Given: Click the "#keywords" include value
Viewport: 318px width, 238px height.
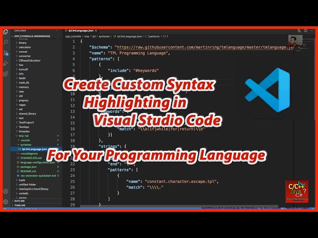Looking at the screenshot, I should pos(146,70).
